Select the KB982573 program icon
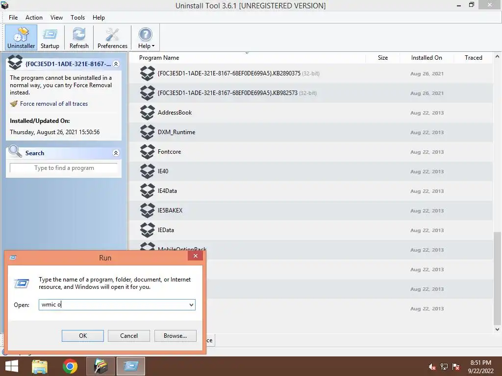 coord(147,93)
